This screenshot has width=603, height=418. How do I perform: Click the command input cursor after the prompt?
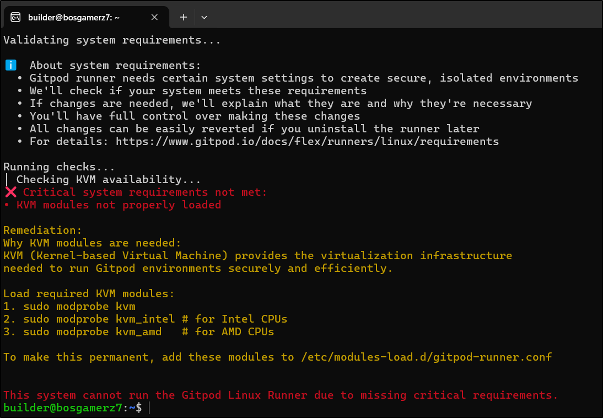[149, 408]
